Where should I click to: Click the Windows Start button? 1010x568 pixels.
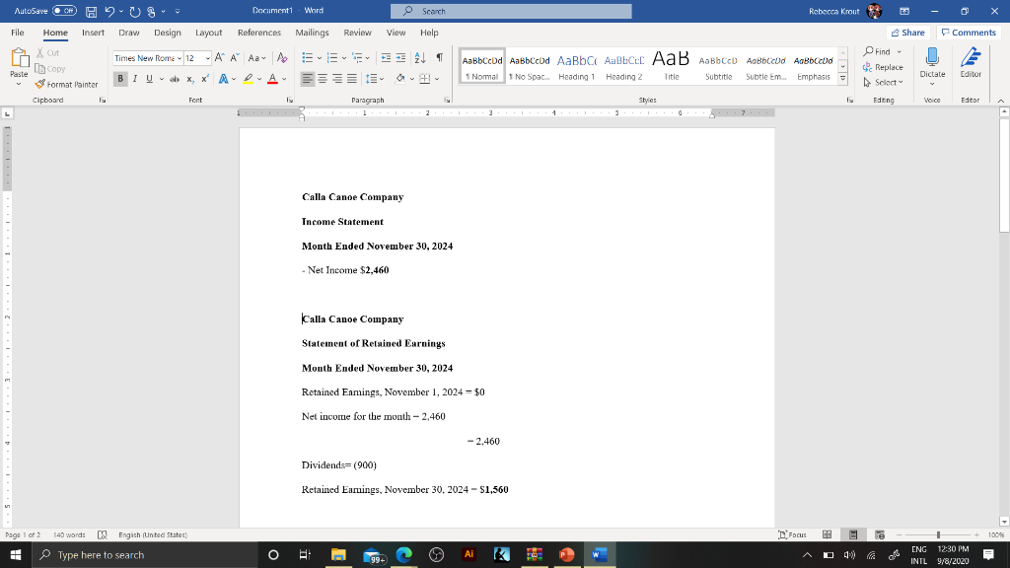click(x=16, y=554)
